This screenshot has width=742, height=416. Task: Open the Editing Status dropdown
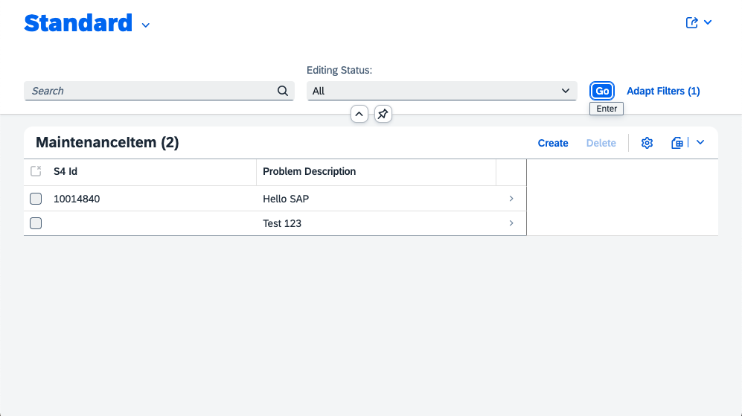(x=442, y=91)
